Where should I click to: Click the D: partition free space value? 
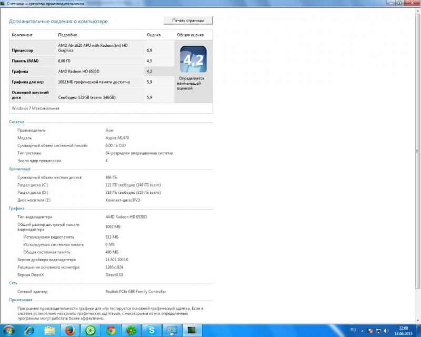[x=133, y=192]
